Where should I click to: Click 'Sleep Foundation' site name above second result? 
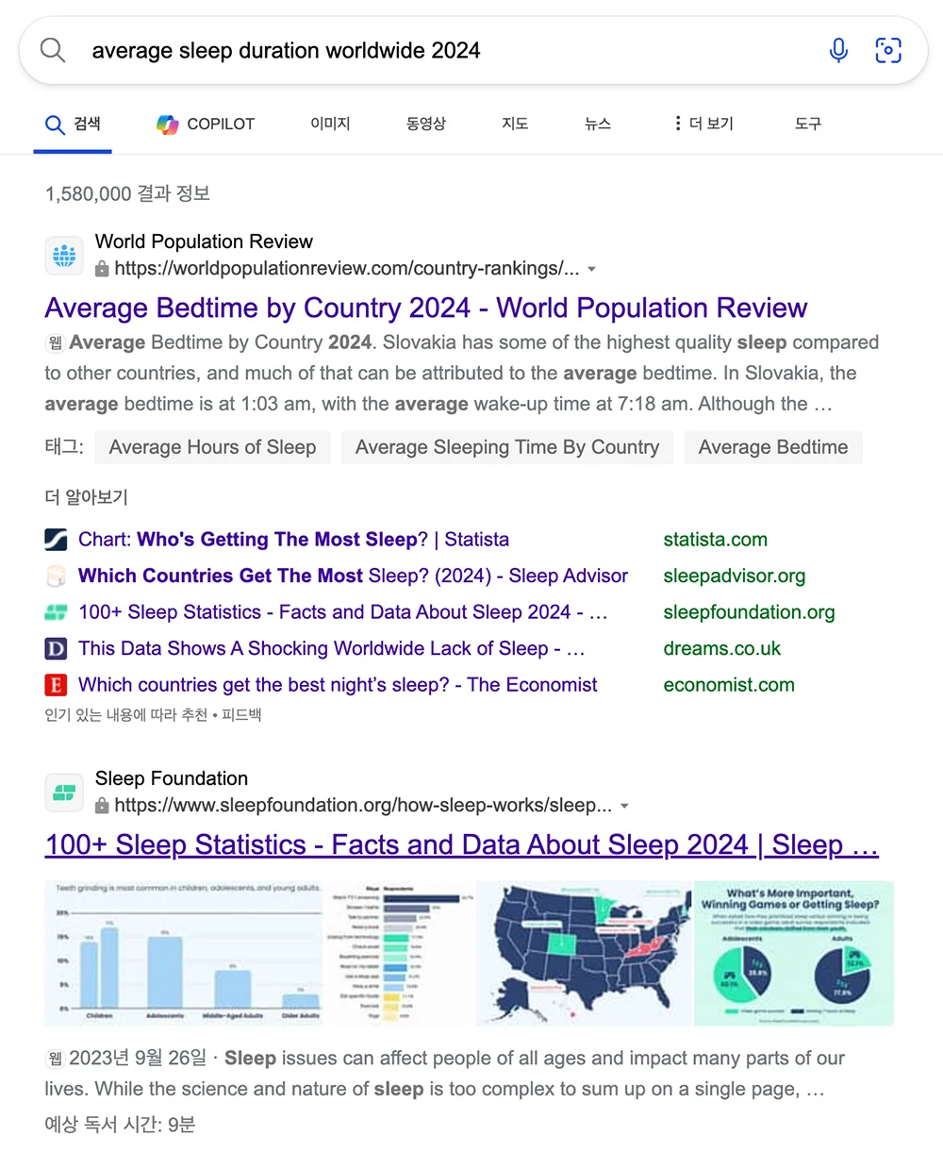point(172,778)
